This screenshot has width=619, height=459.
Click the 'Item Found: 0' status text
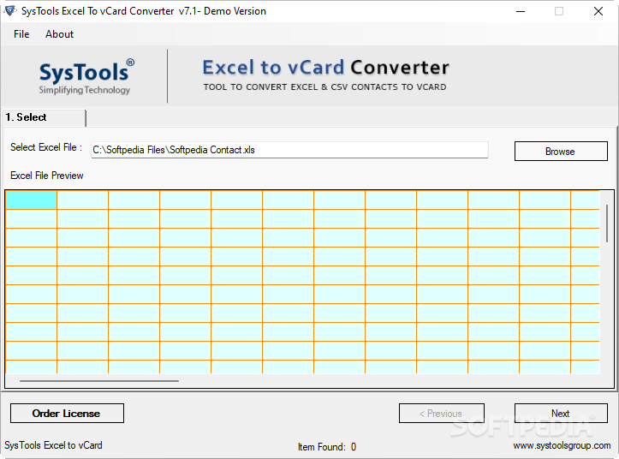[327, 447]
